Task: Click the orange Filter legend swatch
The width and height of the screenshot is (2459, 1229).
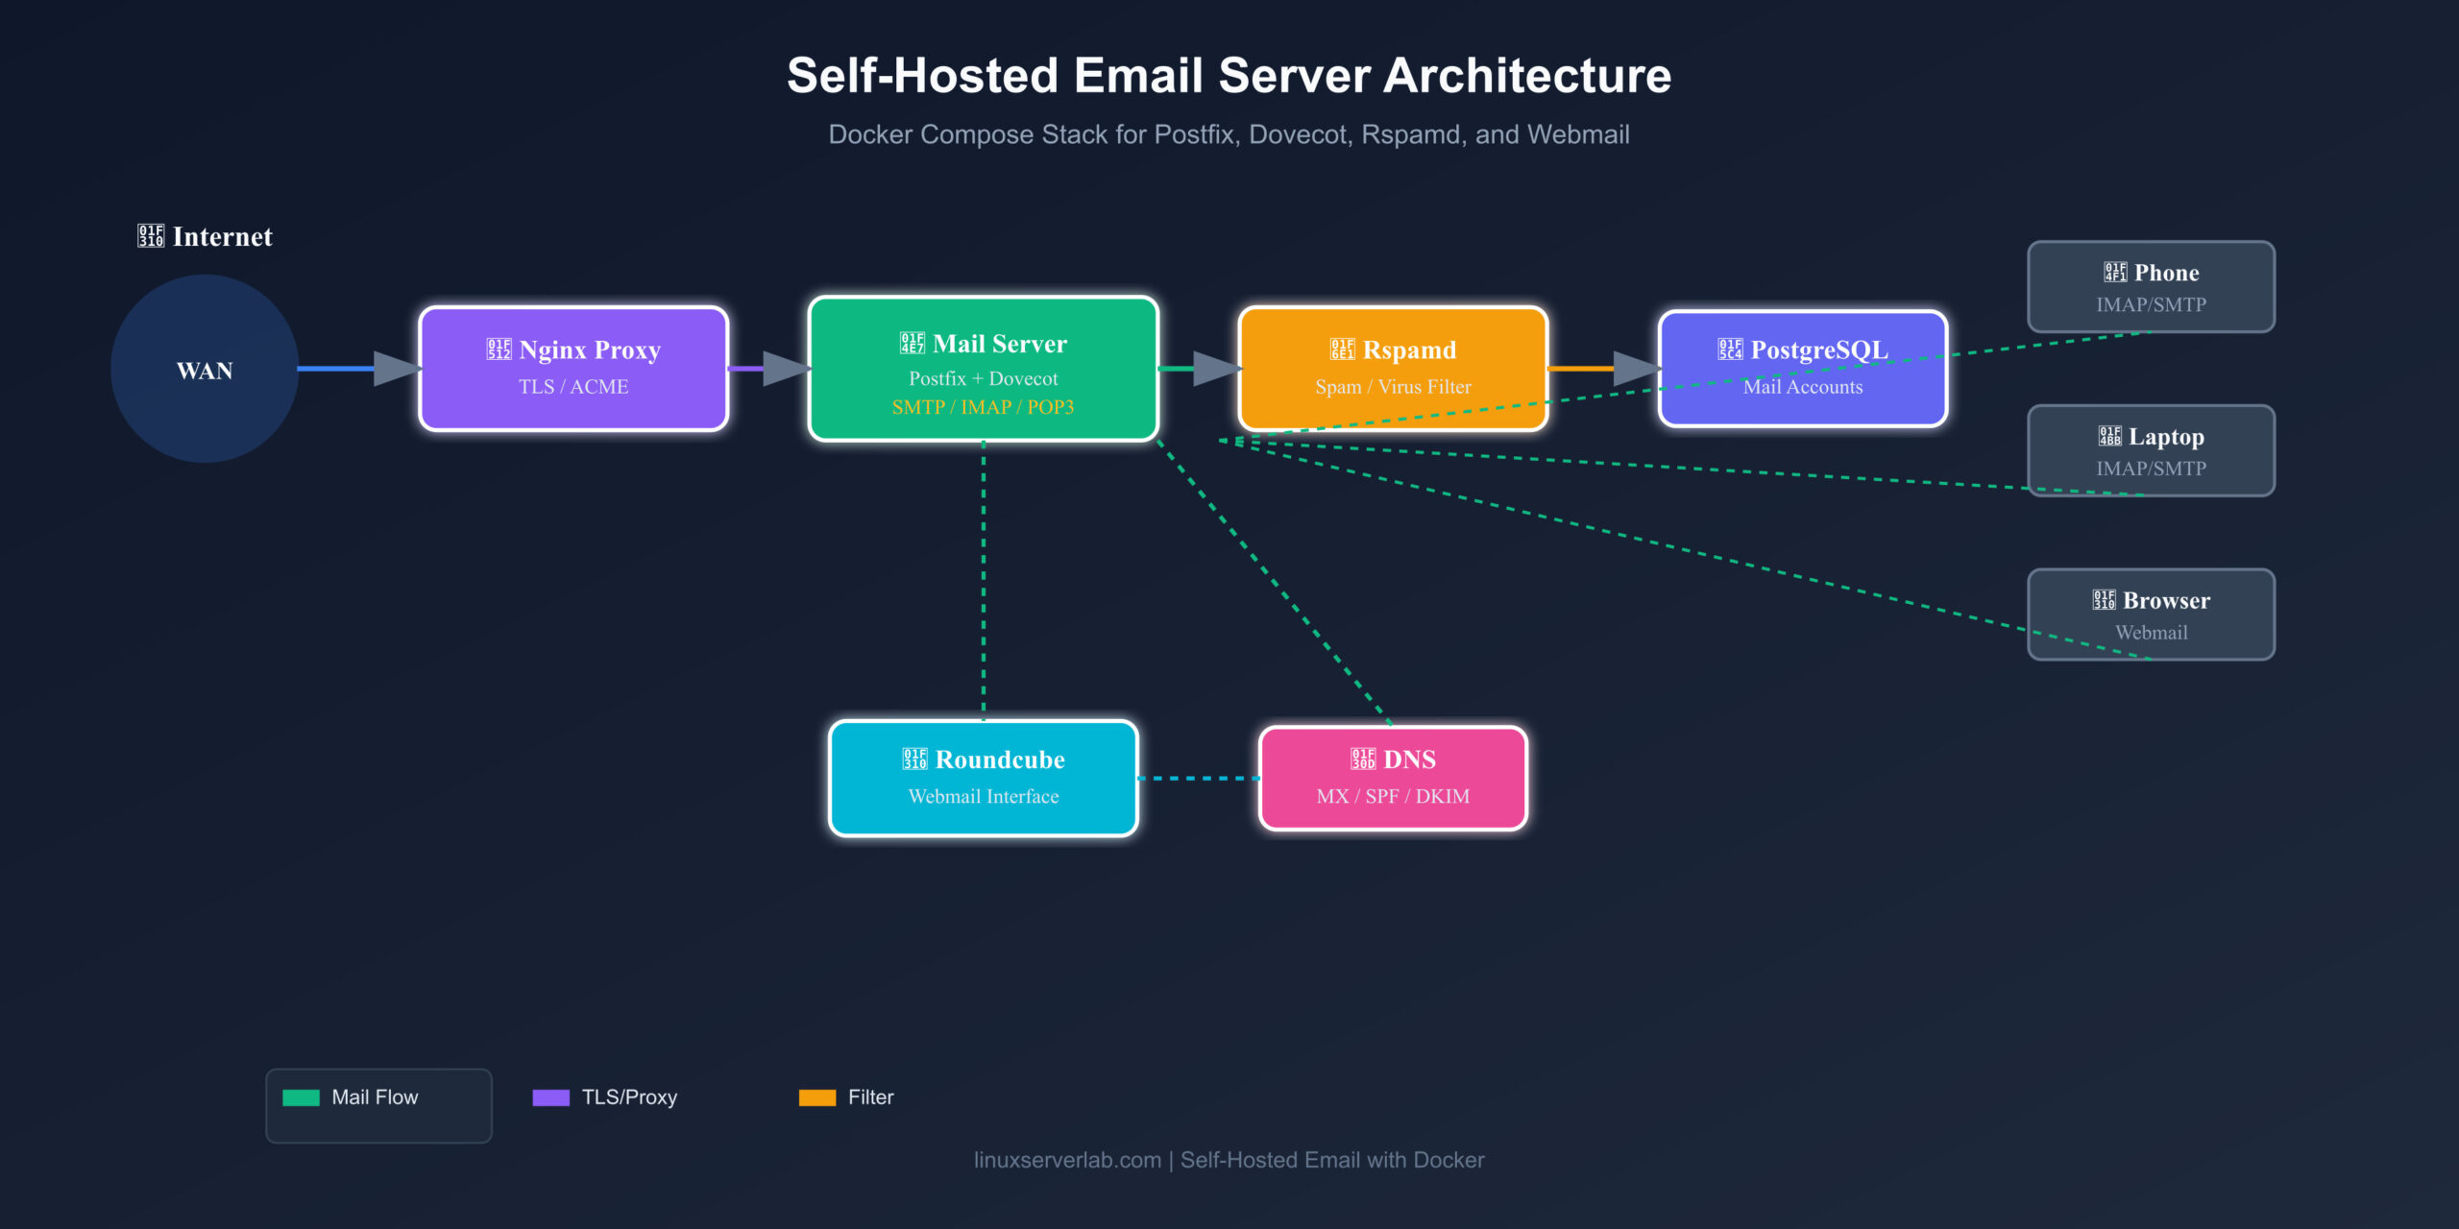Action: (x=817, y=1097)
